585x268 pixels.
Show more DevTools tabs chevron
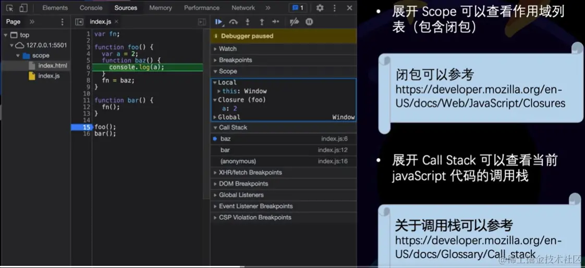[x=268, y=8]
